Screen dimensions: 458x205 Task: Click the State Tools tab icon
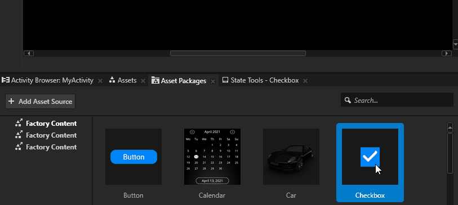point(225,80)
